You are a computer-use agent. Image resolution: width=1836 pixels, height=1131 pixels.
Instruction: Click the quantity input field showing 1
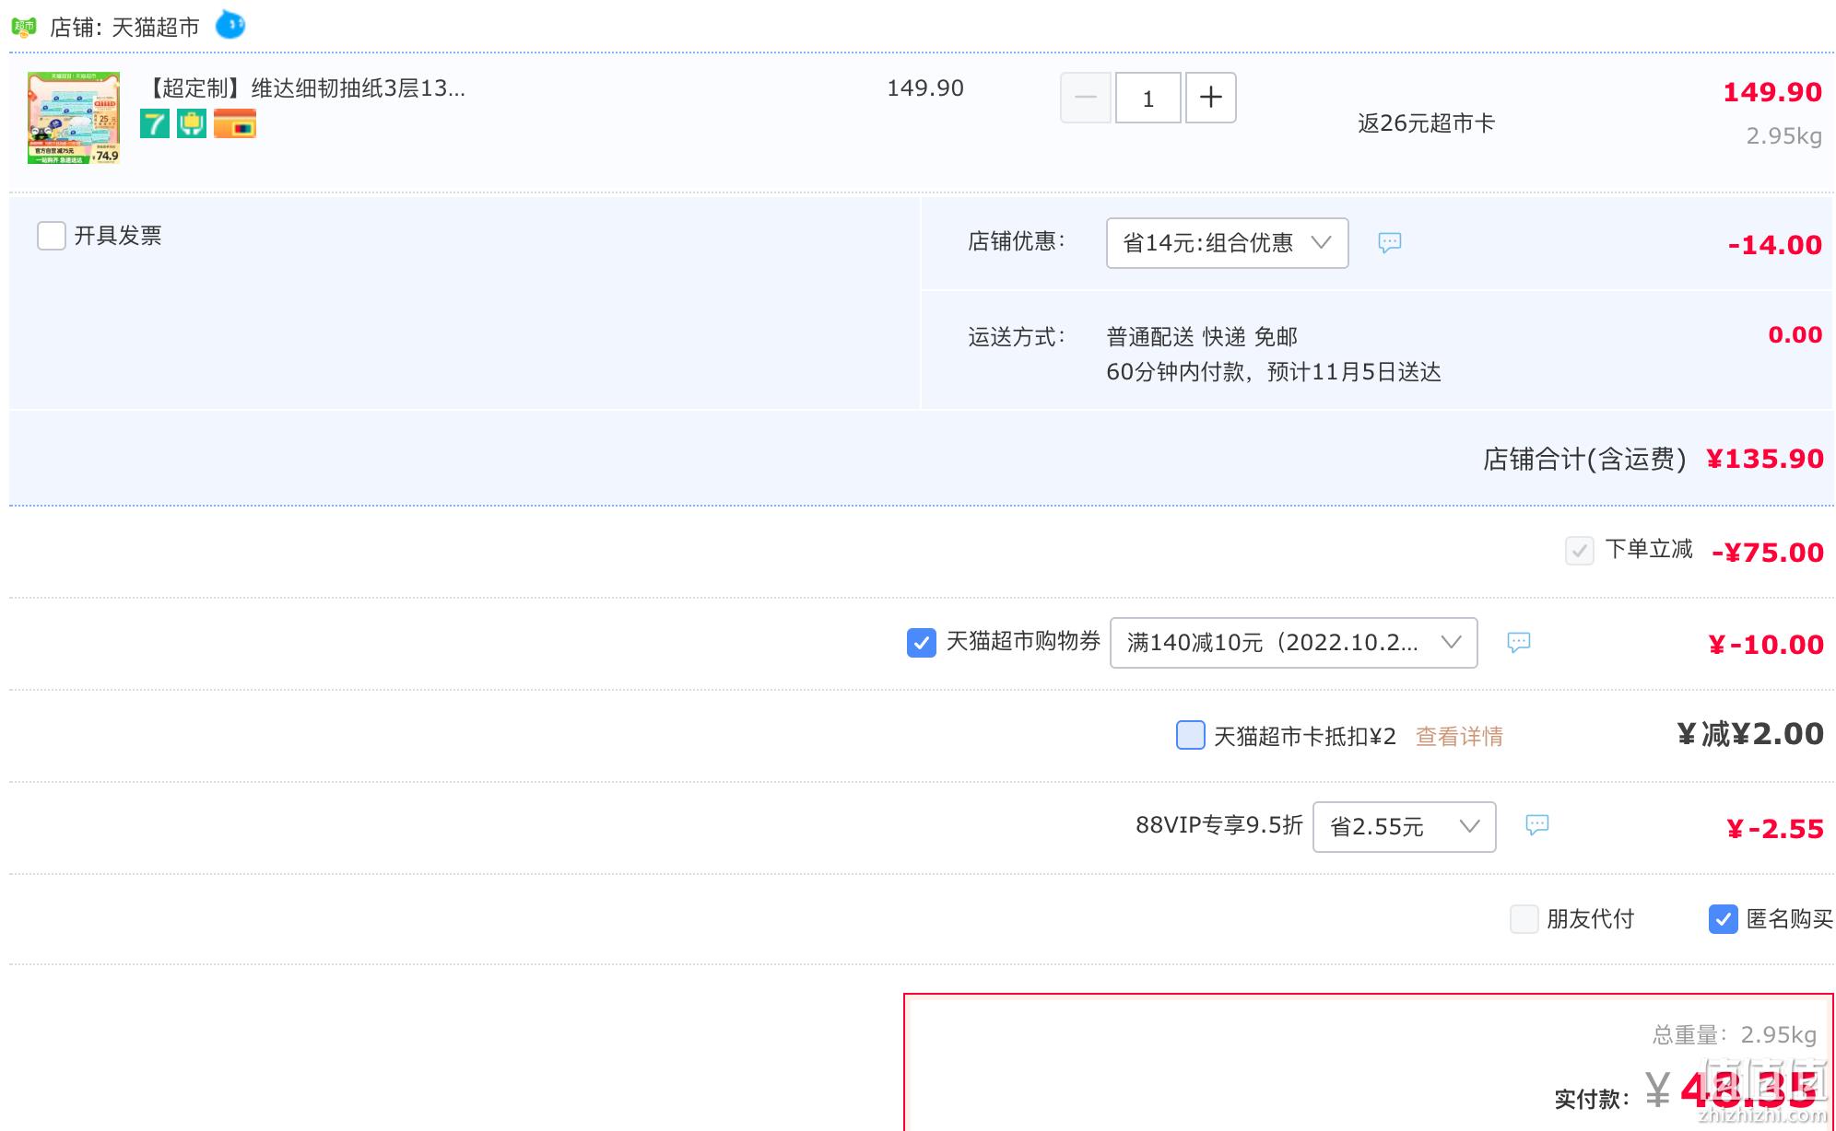(x=1148, y=98)
